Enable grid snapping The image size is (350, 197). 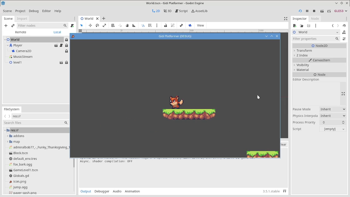(x=150, y=25)
